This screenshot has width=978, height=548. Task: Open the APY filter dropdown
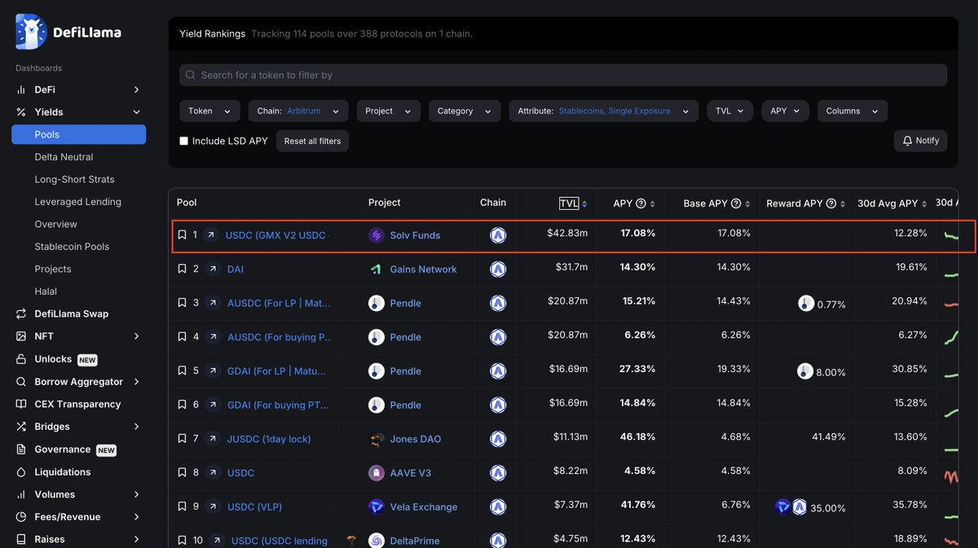(785, 111)
